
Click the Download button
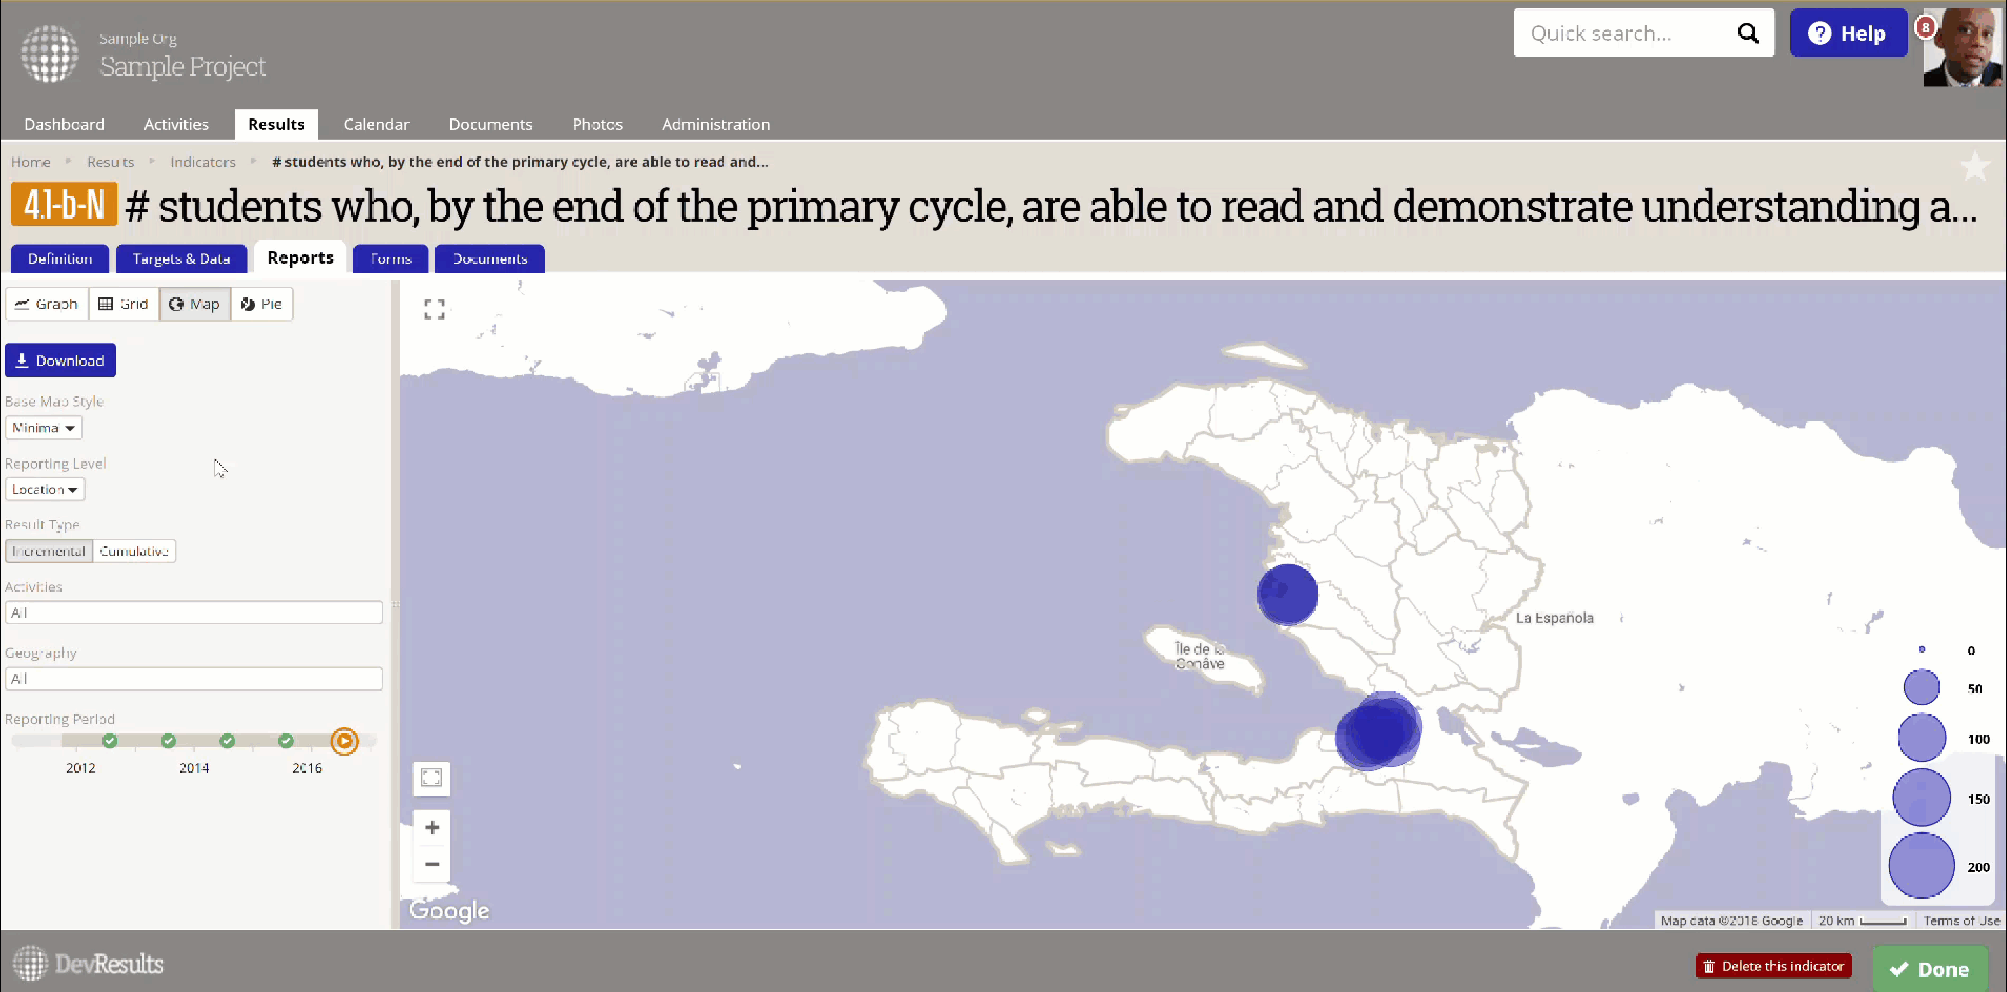pos(61,360)
